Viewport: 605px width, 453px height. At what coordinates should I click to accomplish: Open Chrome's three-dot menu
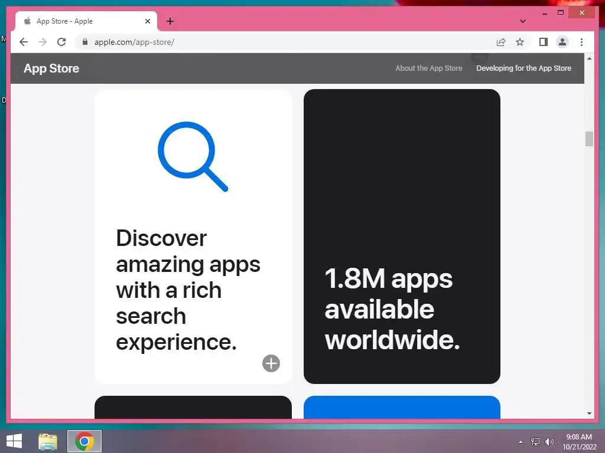click(581, 42)
